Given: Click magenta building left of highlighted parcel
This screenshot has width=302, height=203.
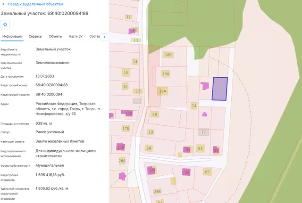Looking at the screenshot, I should point(204,86).
